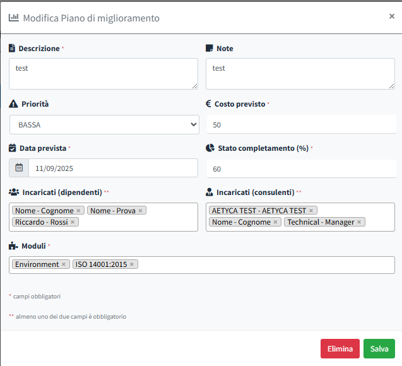Open the Priorità dropdown showing BASSA
Screen dimensions: 402x366
point(104,125)
